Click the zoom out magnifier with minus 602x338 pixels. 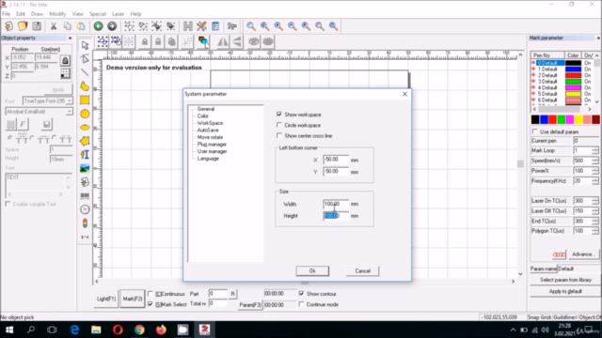[x=293, y=26]
